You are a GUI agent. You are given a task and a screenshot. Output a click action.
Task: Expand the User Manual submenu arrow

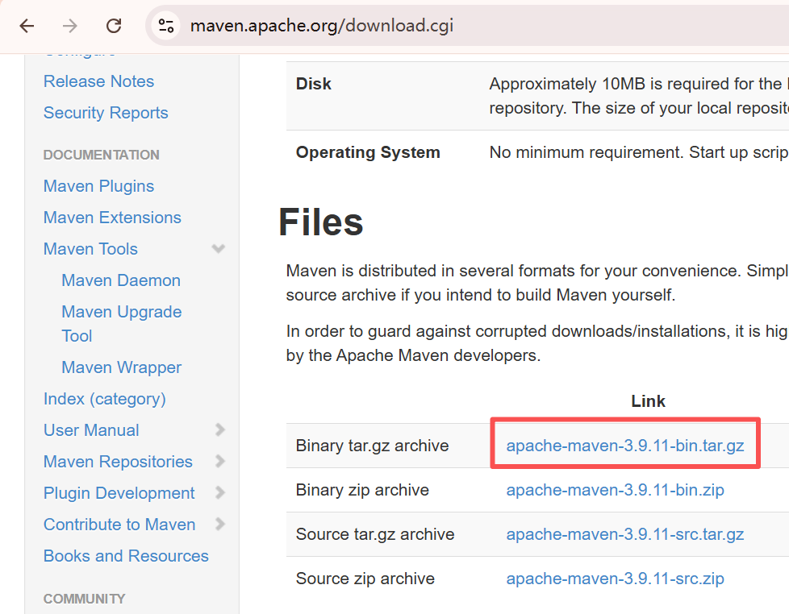click(219, 430)
